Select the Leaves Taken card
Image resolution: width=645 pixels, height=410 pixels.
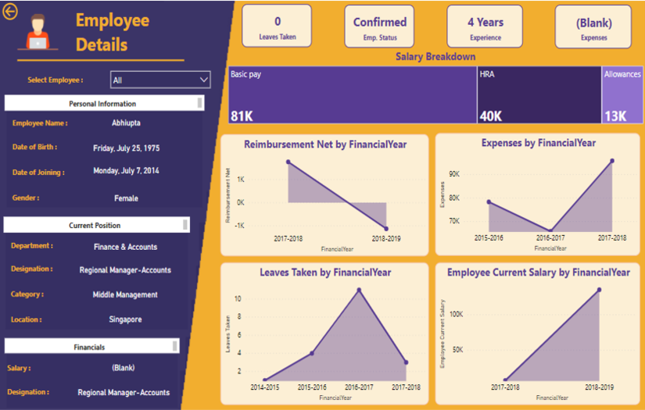[277, 27]
